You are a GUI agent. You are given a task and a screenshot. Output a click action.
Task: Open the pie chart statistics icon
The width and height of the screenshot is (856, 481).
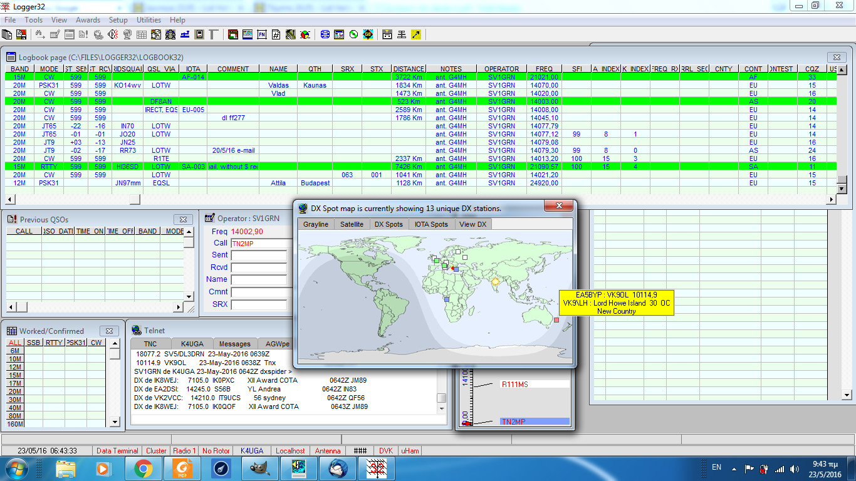(305, 34)
